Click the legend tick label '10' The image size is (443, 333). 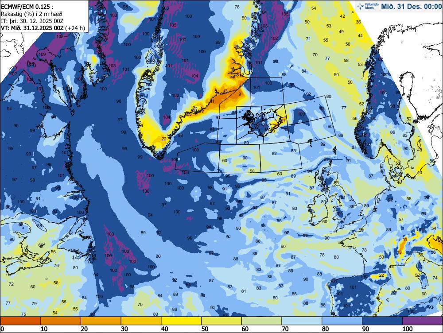point(44,329)
